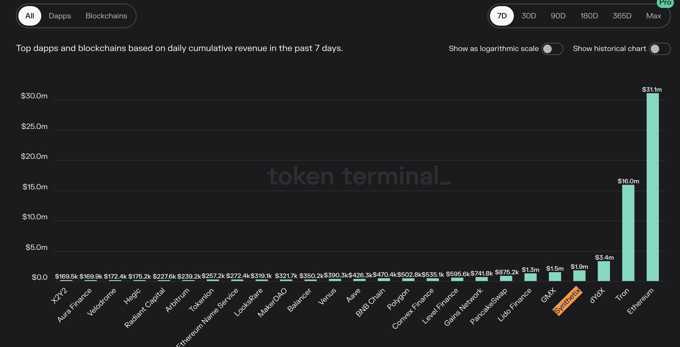Viewport: 680px width, 347px height.
Task: Click the Synthetix revenue bar
Action: coord(579,276)
